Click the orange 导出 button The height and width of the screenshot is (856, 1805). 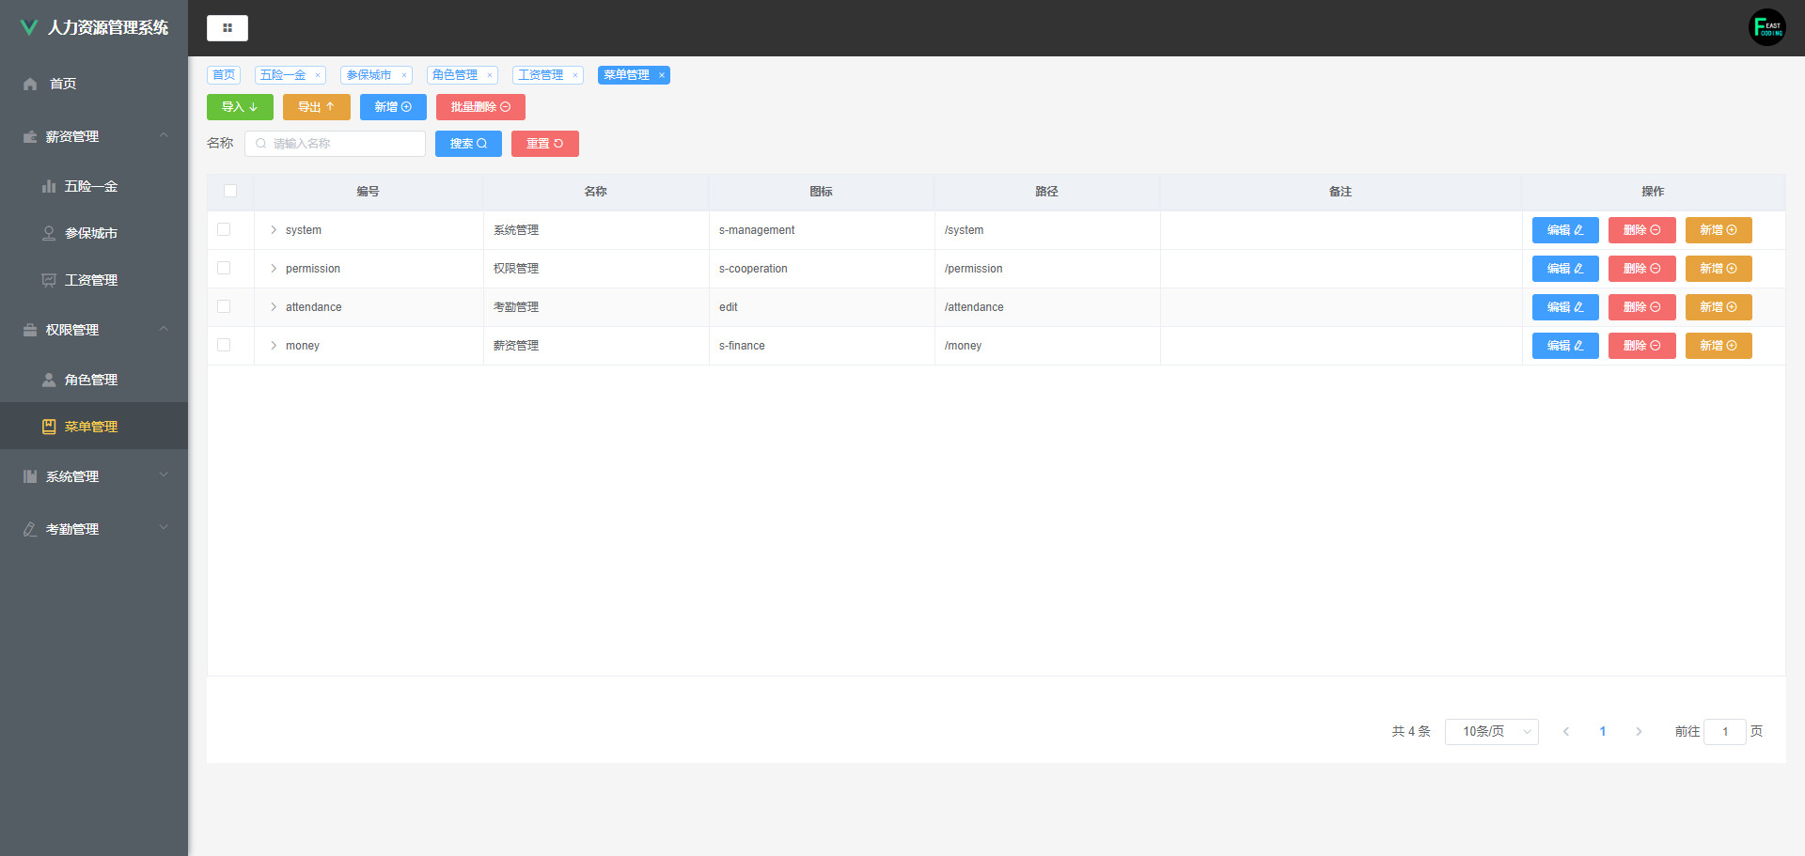[x=317, y=107]
